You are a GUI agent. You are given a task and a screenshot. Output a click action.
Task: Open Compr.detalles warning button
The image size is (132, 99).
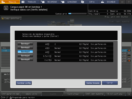(x=11, y=18)
